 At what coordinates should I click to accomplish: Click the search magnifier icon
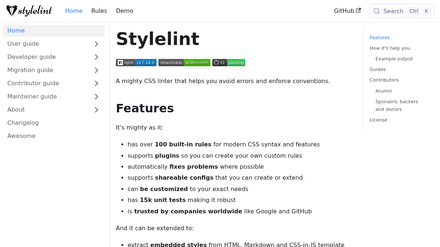(x=377, y=11)
